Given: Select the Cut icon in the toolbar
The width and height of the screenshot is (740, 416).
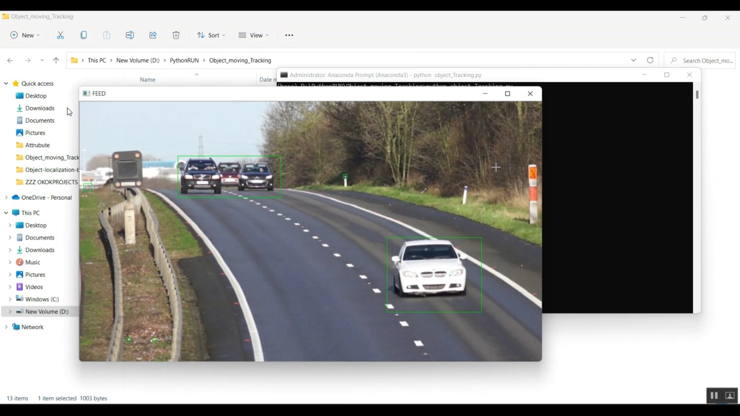Looking at the screenshot, I should pos(60,35).
